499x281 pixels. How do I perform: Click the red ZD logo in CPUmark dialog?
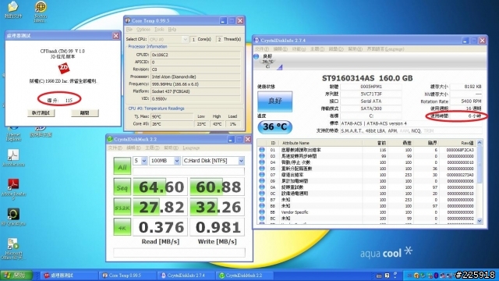pyautogui.click(x=64, y=68)
